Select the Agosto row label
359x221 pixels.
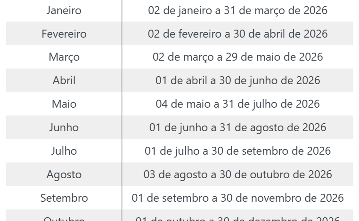point(64,174)
